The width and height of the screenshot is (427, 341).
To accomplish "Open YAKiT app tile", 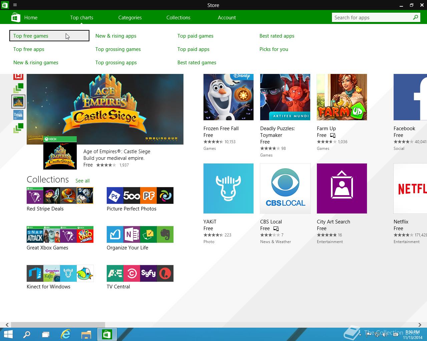I will pyautogui.click(x=229, y=188).
